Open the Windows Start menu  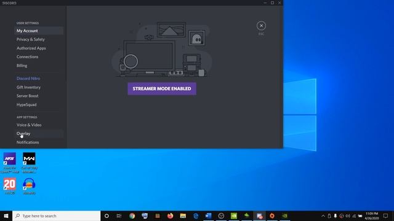[x=6, y=215]
